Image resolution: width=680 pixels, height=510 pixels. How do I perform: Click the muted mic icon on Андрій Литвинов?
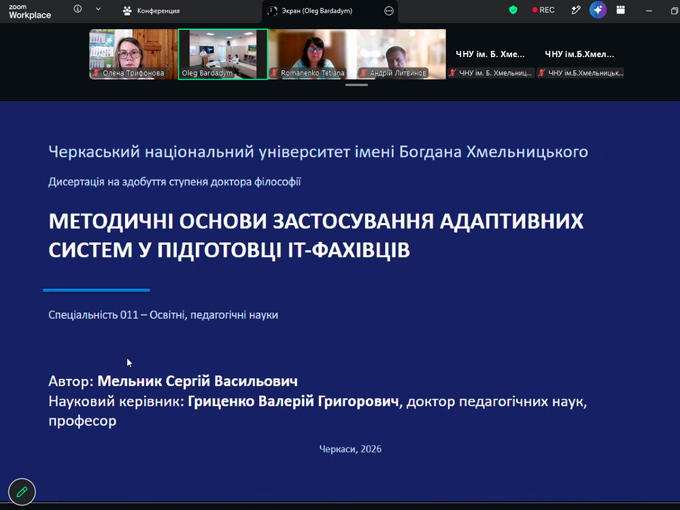point(363,73)
